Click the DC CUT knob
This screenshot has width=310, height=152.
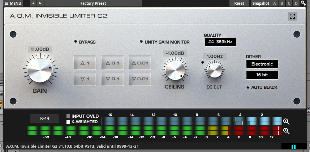(215, 70)
